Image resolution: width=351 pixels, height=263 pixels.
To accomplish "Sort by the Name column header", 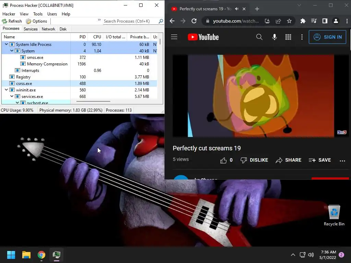I will click(36, 37).
